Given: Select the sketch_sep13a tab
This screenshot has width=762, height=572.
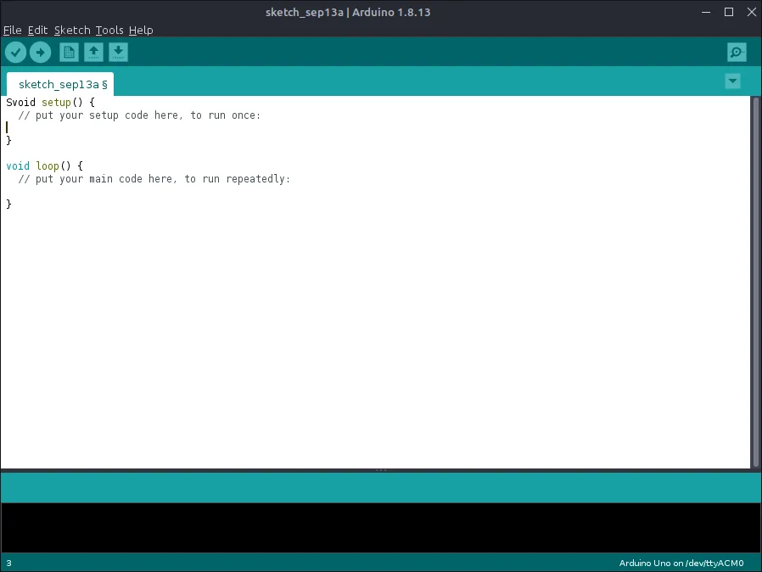Looking at the screenshot, I should pos(59,84).
